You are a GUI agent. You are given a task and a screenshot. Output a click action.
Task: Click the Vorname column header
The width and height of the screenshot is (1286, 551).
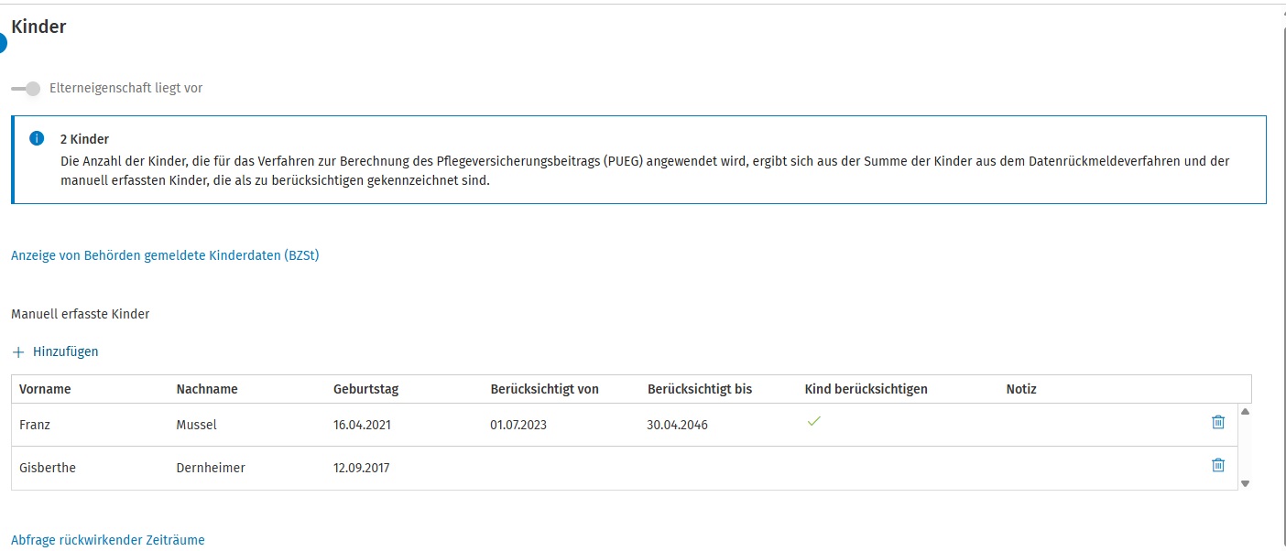pyautogui.click(x=45, y=389)
